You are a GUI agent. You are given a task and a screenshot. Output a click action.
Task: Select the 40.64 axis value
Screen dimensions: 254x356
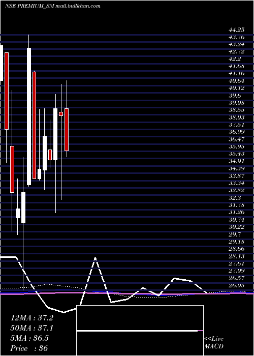236,81
